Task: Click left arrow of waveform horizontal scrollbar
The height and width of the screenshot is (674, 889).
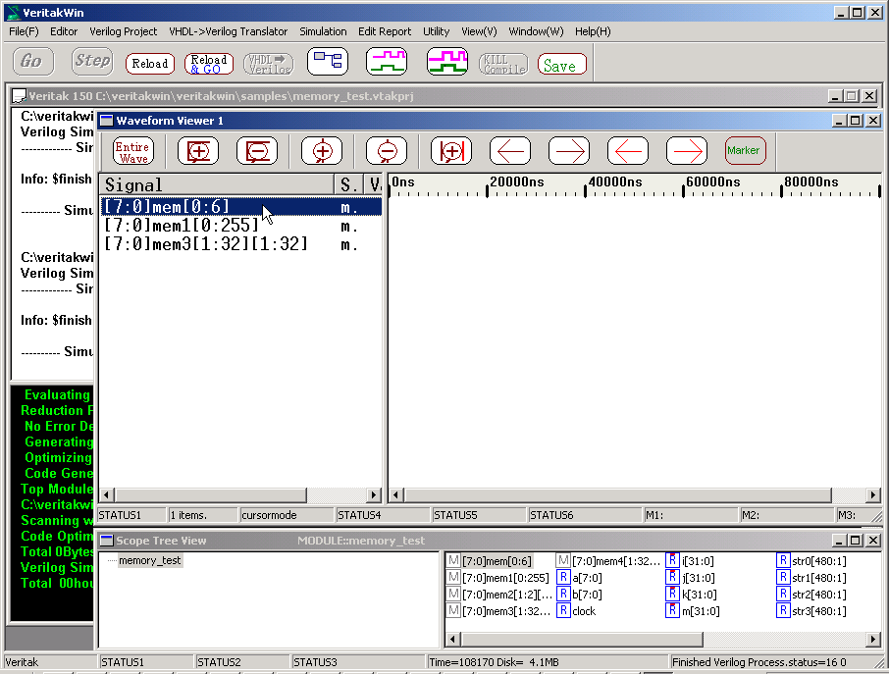Action: pos(395,495)
